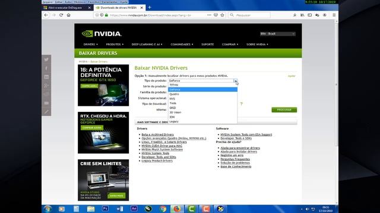Open the Linux, FreeBSD e Solaris Drivers link

pos(164,142)
